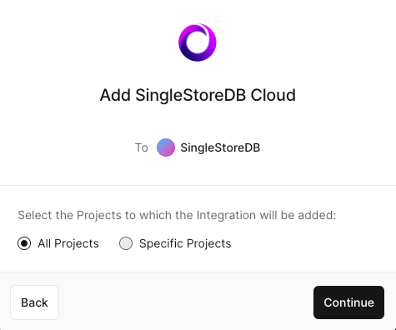This screenshot has height=330, width=396.
Task: Click the SingleStoreDB team name
Action: click(x=220, y=147)
